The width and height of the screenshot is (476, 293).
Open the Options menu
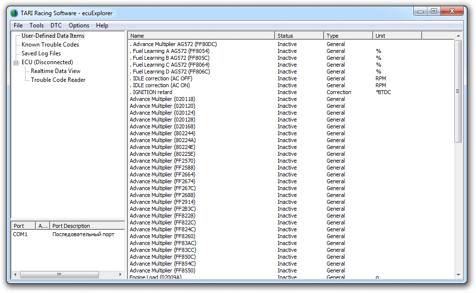click(x=79, y=25)
